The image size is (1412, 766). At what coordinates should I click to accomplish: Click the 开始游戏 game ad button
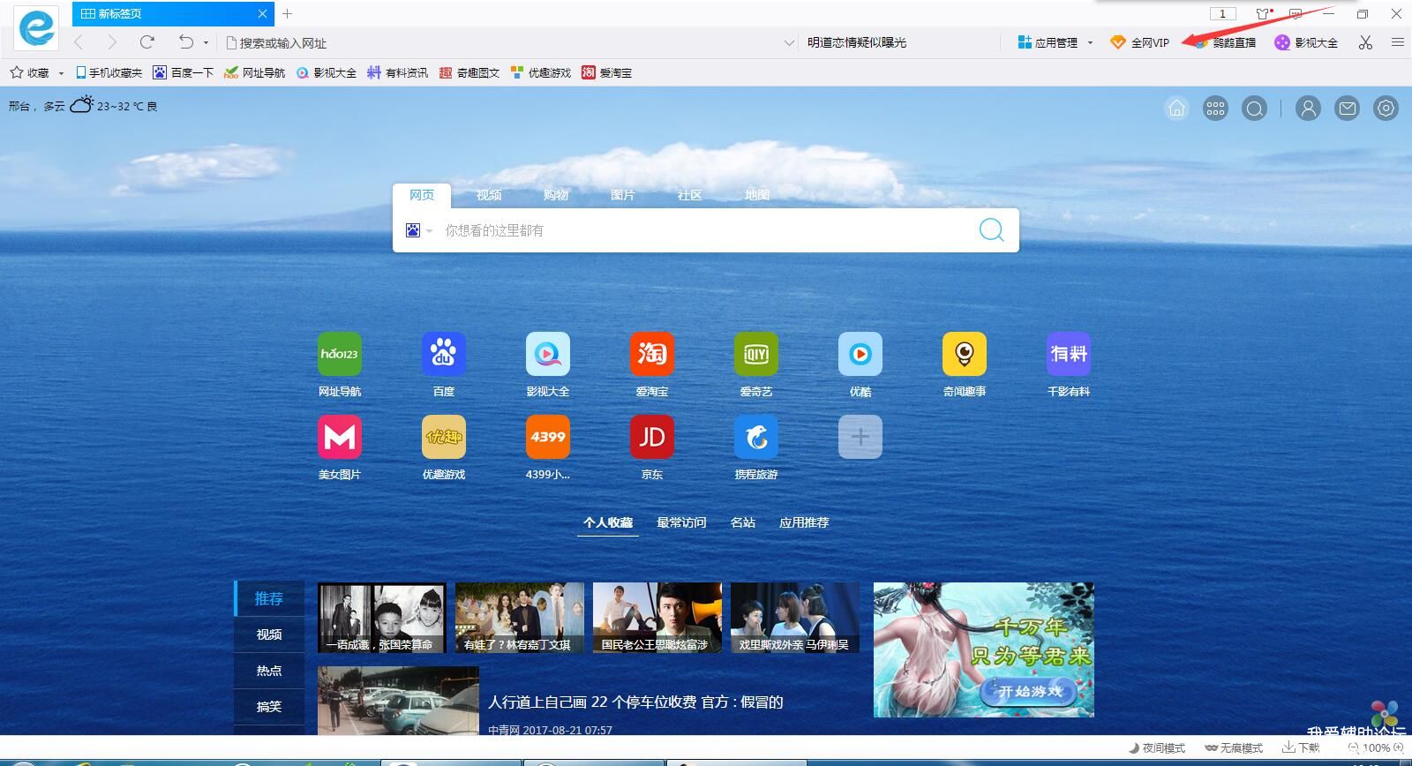coord(1030,691)
